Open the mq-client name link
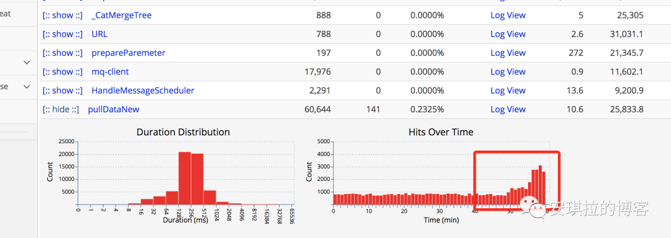 click(110, 72)
